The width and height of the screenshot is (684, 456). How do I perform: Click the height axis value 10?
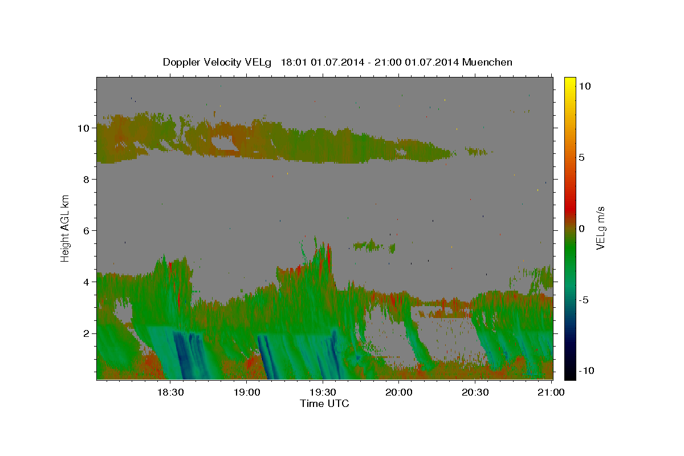(83, 128)
